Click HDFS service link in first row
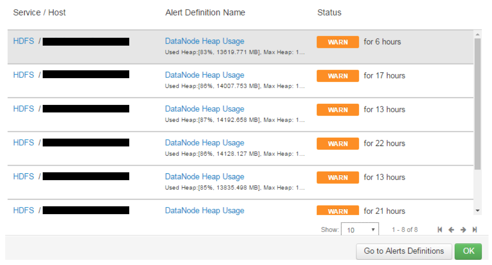Viewport: 492px width, 265px height. coord(24,41)
